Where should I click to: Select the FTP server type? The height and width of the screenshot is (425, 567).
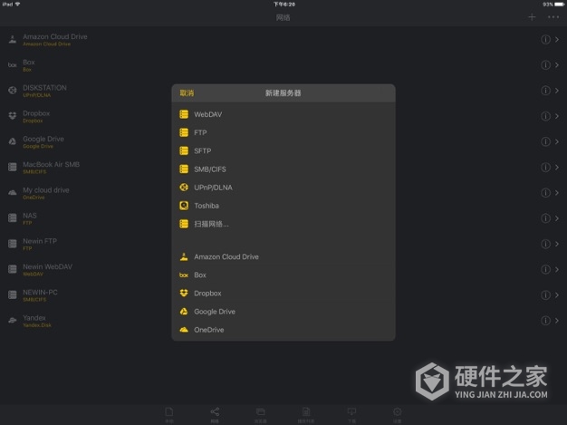(x=283, y=132)
